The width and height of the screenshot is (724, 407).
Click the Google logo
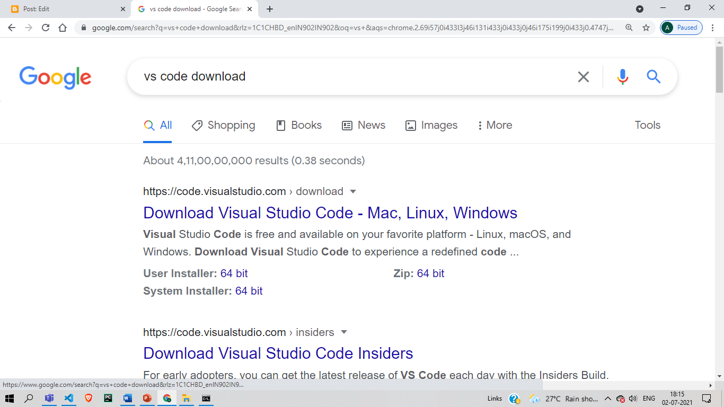point(55,77)
